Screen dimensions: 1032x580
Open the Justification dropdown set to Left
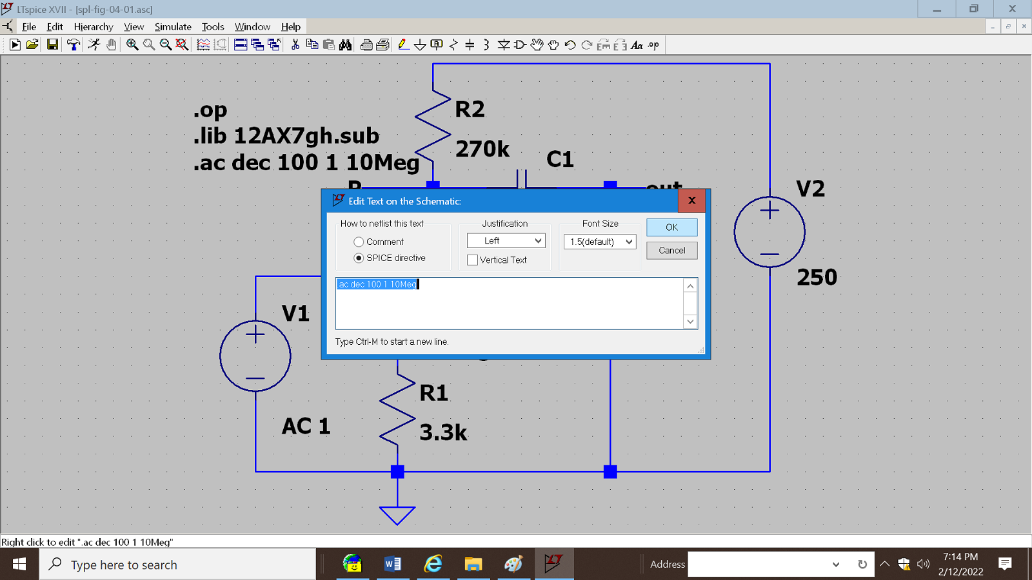[x=506, y=240]
